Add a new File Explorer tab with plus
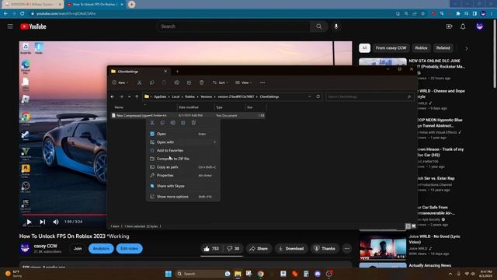 click(177, 72)
